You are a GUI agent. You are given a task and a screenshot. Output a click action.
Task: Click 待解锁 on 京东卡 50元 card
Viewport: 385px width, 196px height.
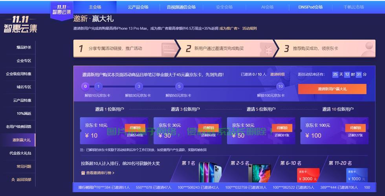[282, 128]
